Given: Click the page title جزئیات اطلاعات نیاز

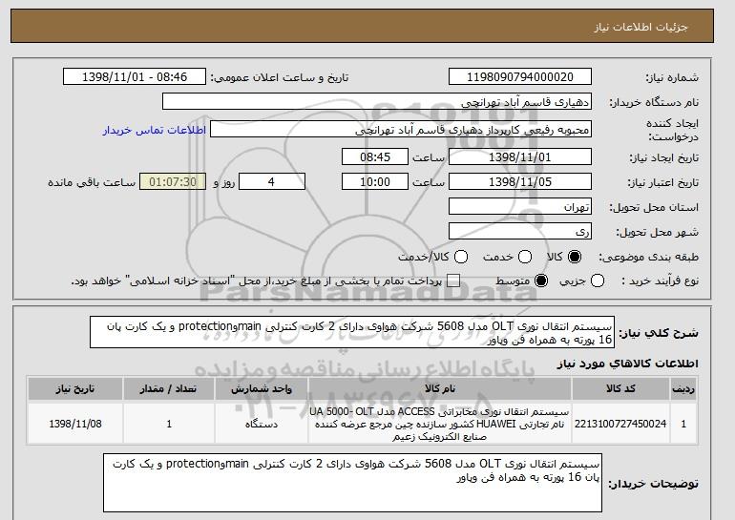Looking at the screenshot, I should tap(640, 27).
